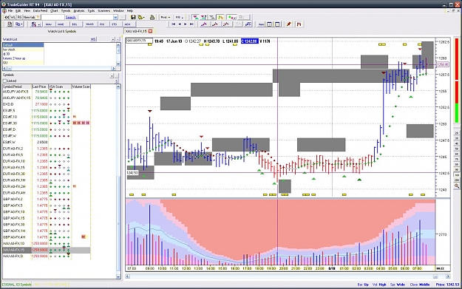
Task: Toggle the Linked checkbox
Action: [4, 81]
